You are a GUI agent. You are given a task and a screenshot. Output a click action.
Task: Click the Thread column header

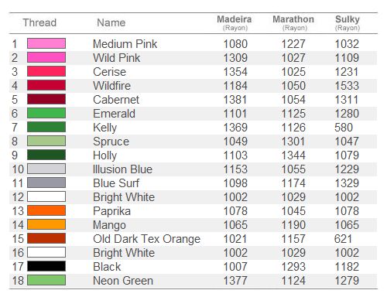(x=39, y=22)
